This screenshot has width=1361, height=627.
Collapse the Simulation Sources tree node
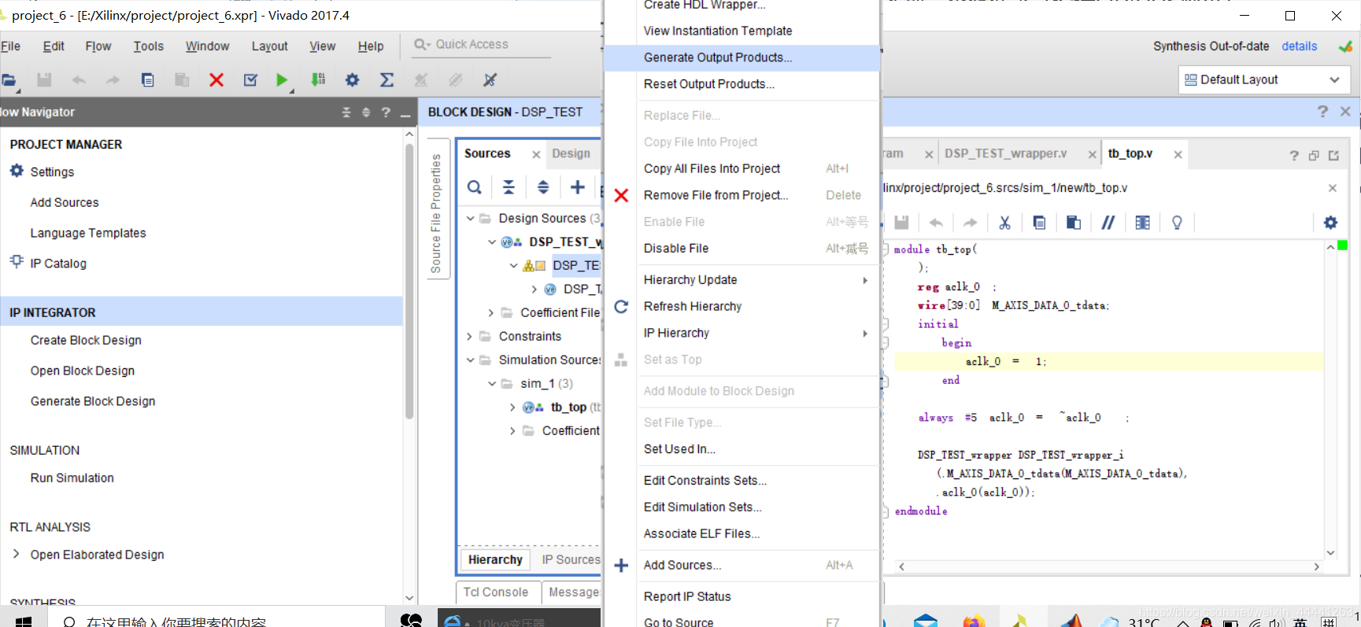tap(470, 360)
